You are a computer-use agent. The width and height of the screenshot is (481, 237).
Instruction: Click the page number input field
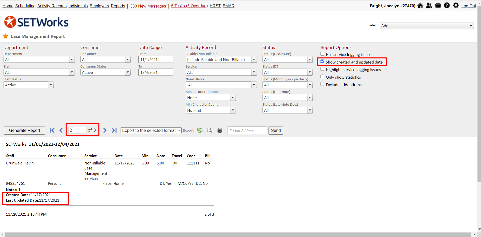(x=77, y=130)
